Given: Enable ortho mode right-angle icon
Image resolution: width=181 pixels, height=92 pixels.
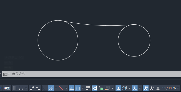Looking at the screenshot, I should [44, 88].
